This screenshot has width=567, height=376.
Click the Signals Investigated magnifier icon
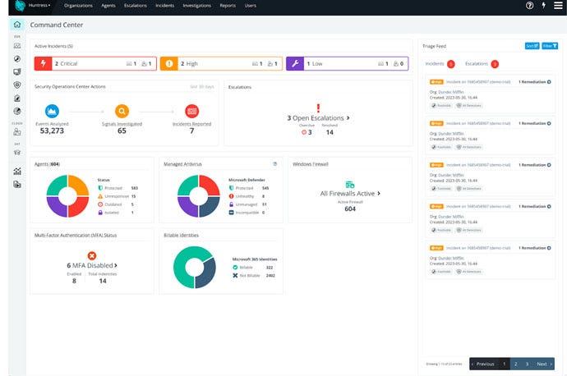click(122, 111)
